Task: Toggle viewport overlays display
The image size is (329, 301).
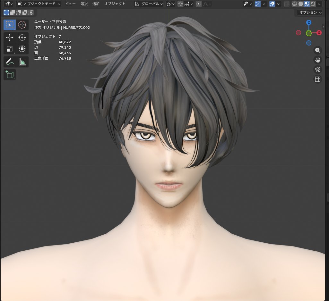Action: coord(272,4)
